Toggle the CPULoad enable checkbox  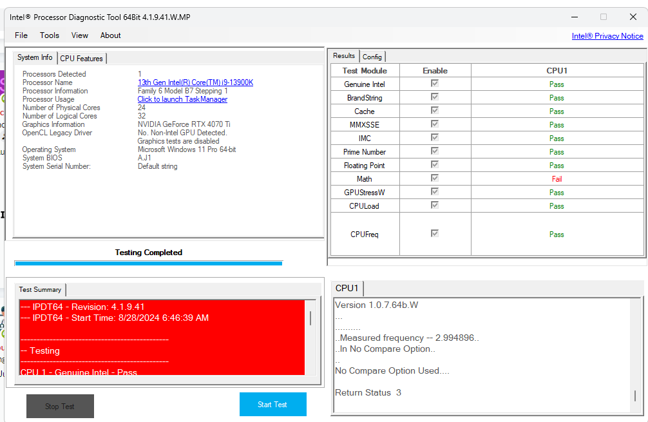434,205
